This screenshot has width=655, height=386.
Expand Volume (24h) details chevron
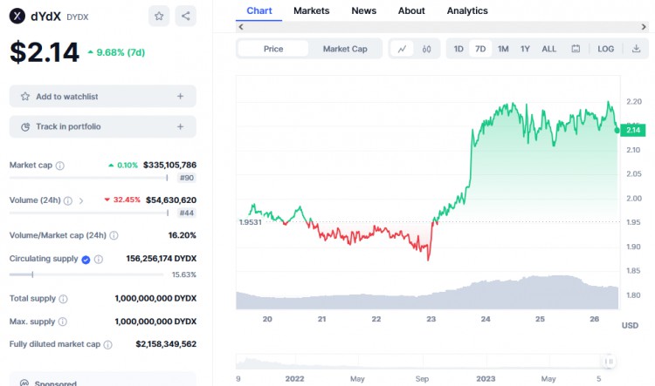tap(81, 201)
